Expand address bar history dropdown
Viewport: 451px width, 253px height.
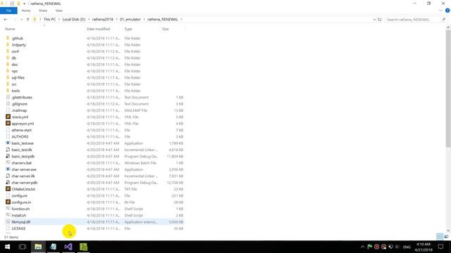(374, 20)
